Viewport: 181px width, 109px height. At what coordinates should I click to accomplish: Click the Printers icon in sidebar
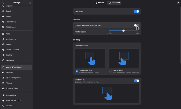pyautogui.click(x=3, y=83)
